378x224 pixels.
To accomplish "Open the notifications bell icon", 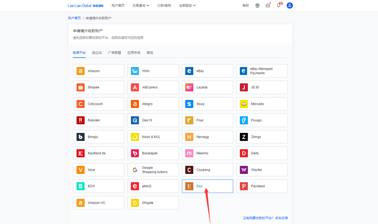I will (279, 5).
